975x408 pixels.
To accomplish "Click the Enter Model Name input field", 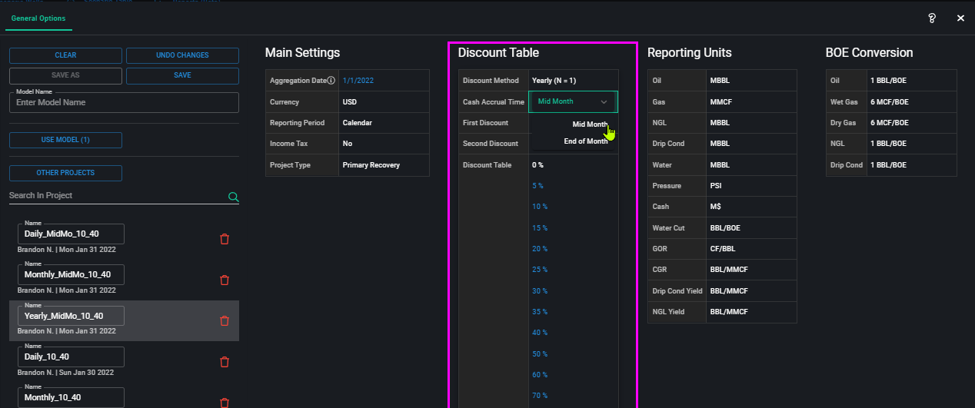I will (x=124, y=103).
